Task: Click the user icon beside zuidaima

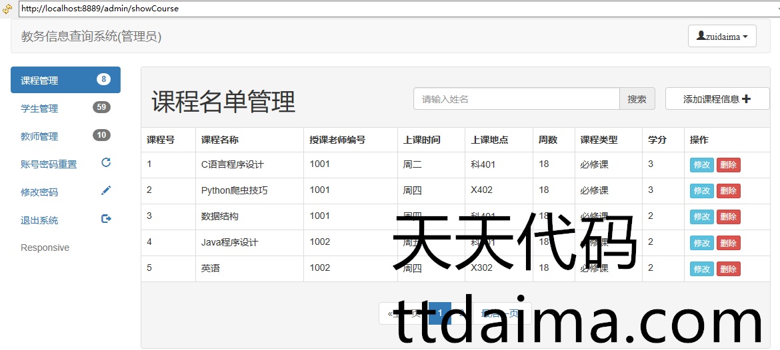Action: tap(701, 36)
